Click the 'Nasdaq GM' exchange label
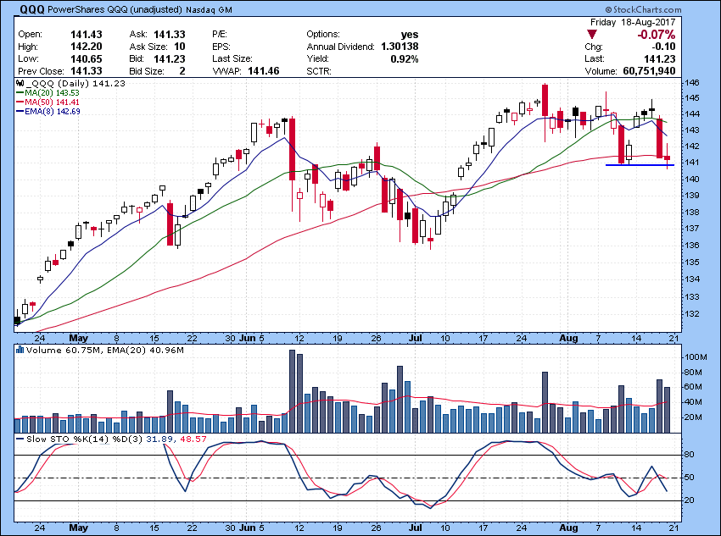 (209, 9)
